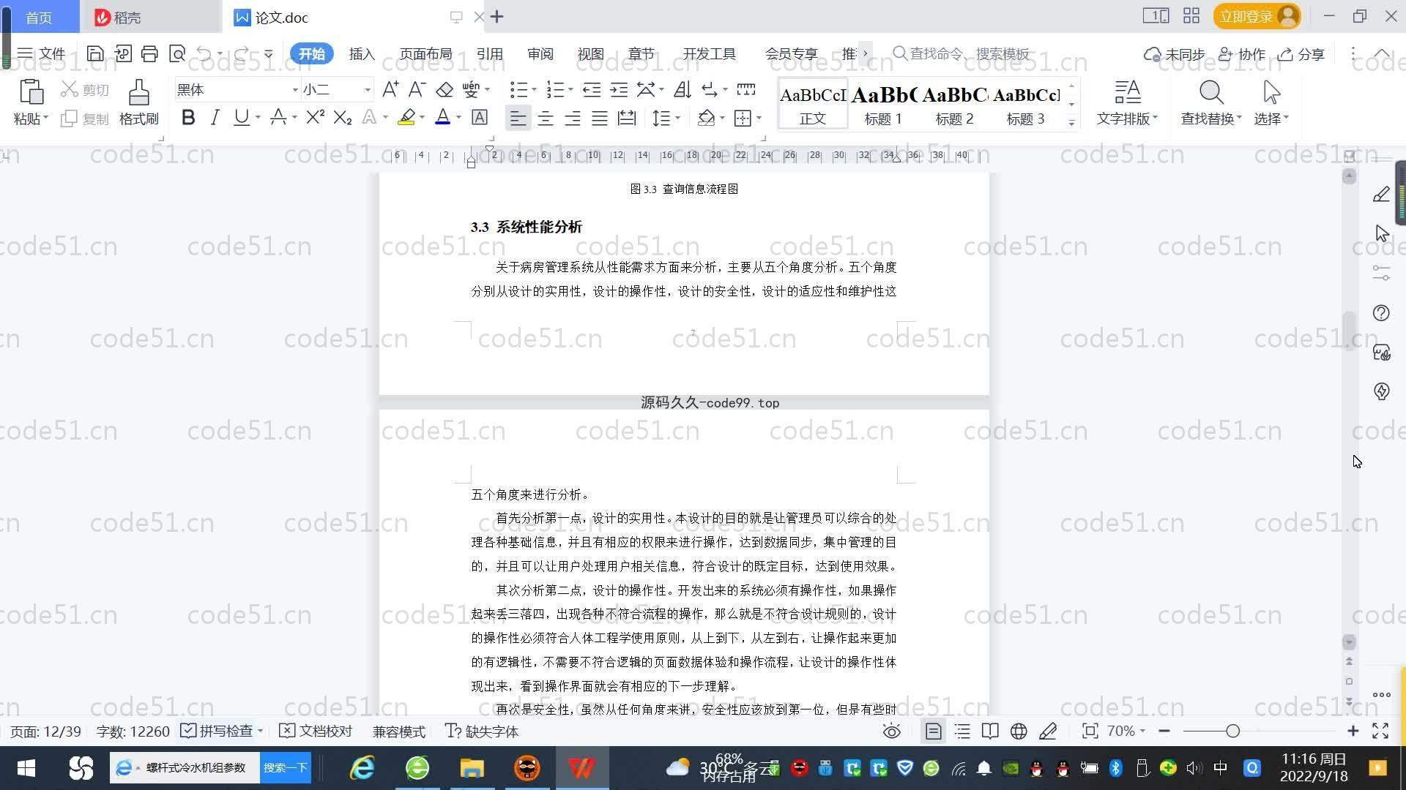Click the zoom slider handle

click(1232, 731)
